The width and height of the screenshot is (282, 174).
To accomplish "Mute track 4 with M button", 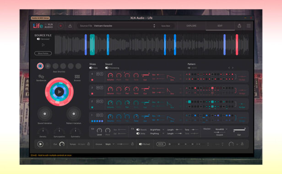I will [x=98, y=74].
